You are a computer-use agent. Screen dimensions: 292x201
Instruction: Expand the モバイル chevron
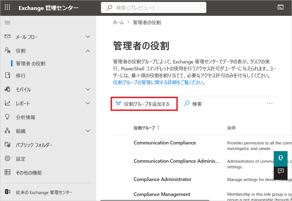(x=88, y=89)
